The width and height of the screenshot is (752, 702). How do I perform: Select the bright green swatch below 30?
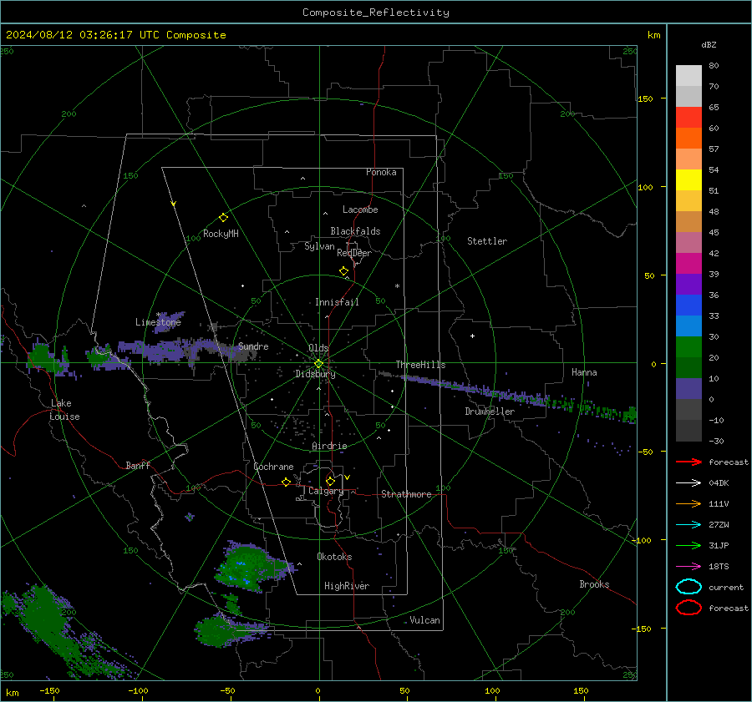(688, 346)
